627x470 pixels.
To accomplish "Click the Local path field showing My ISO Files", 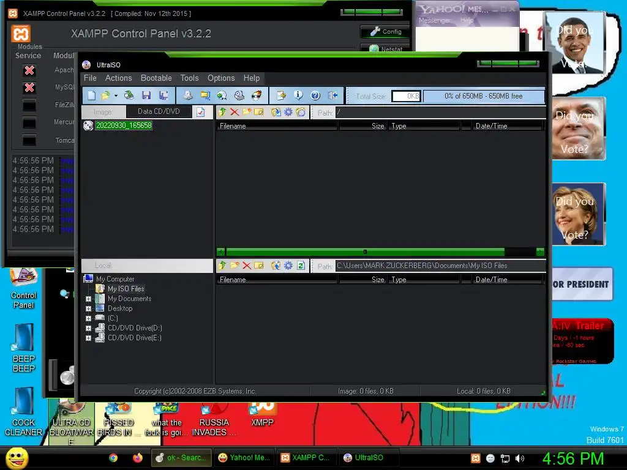I will click(x=440, y=266).
